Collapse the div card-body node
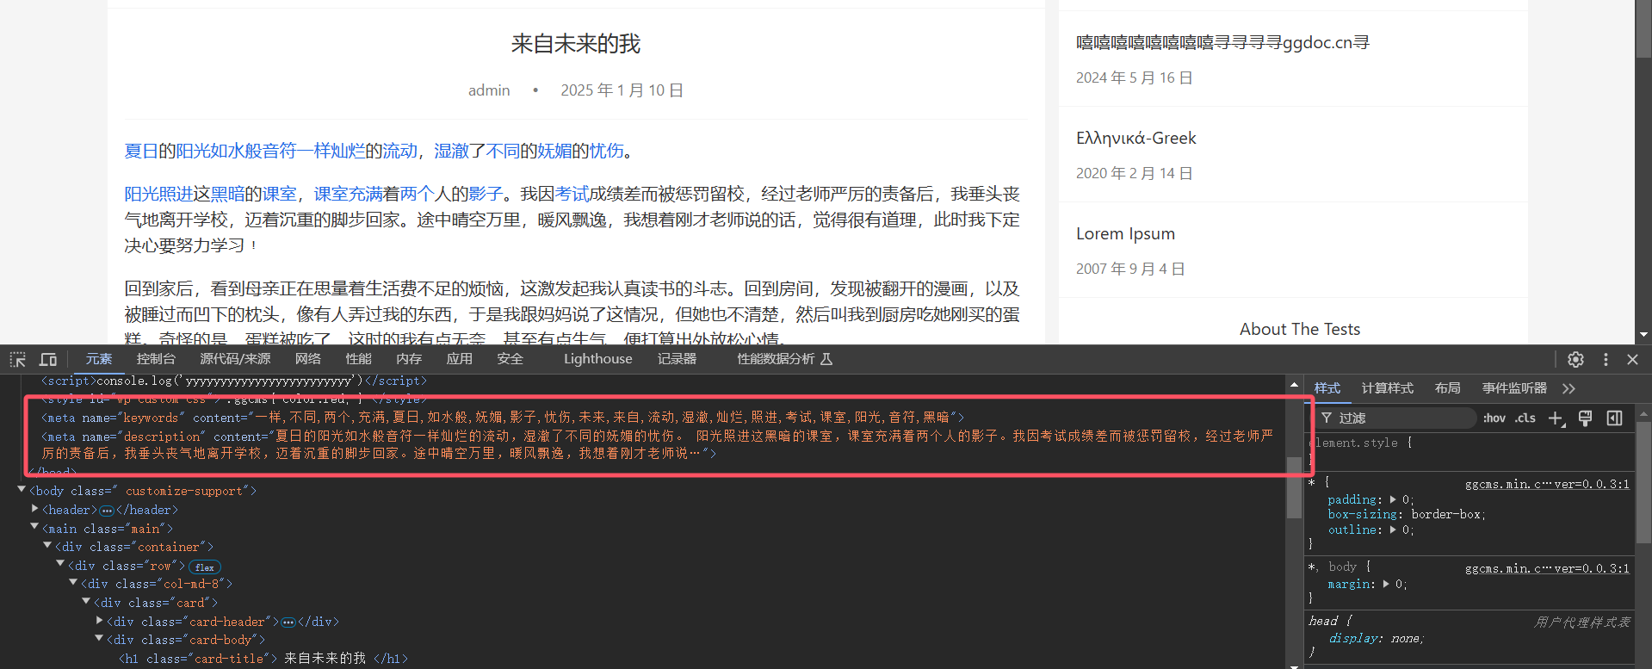Viewport: 1652px width, 669px height. (x=100, y=639)
